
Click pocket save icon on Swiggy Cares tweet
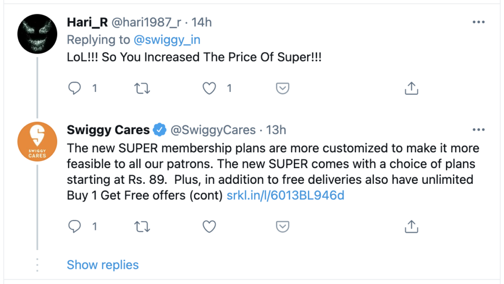click(282, 227)
